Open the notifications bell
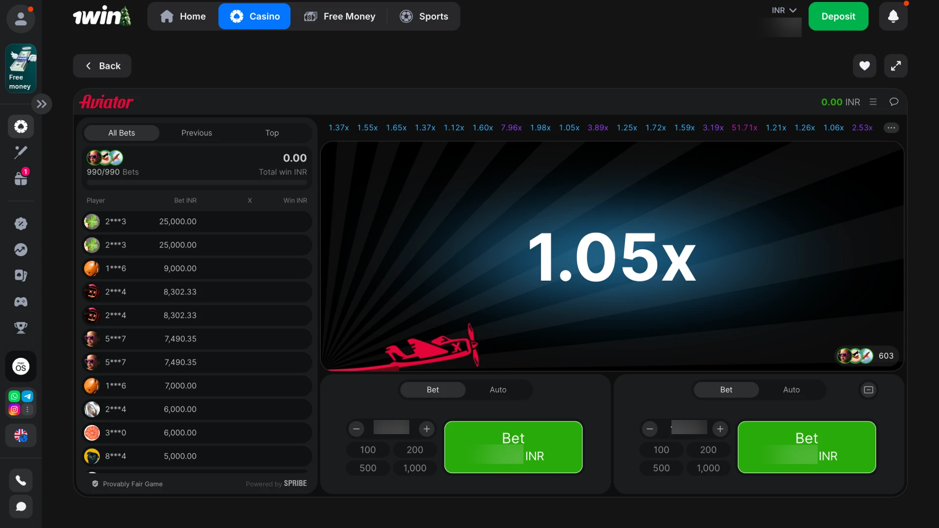939x528 pixels. coord(893,16)
